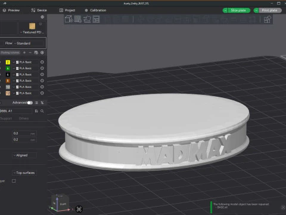
Task: Open the Calibration tab
Action: tap(95, 10)
